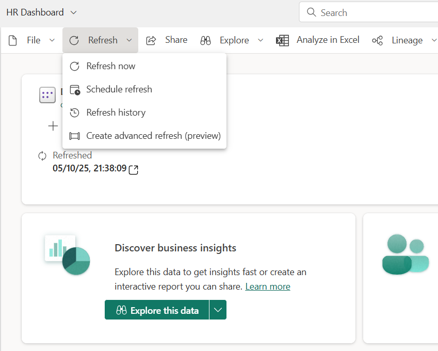Open the external link icon beside refresh timestamp
This screenshot has width=438, height=351.
(x=134, y=169)
